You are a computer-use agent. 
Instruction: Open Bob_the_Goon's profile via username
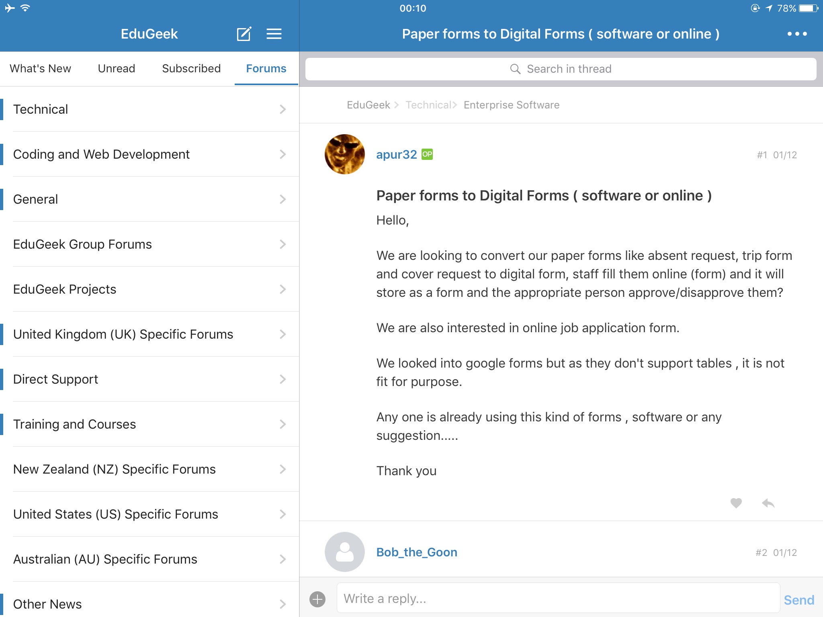click(x=417, y=552)
